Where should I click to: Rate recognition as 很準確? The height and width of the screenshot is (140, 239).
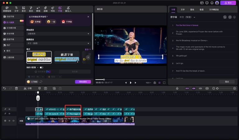point(35,22)
